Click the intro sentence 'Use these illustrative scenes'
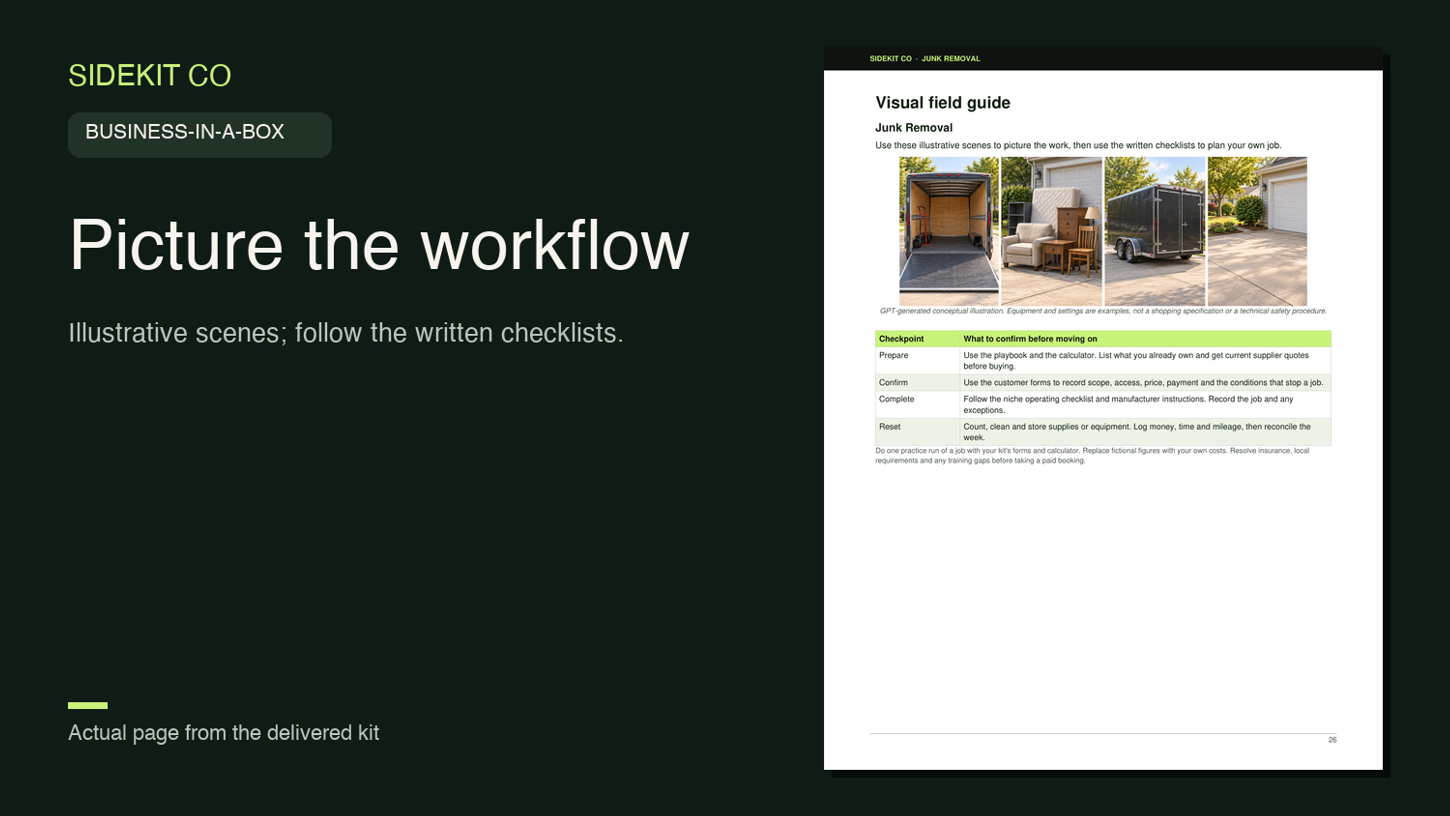Viewport: 1450px width, 816px height. pos(1078,145)
